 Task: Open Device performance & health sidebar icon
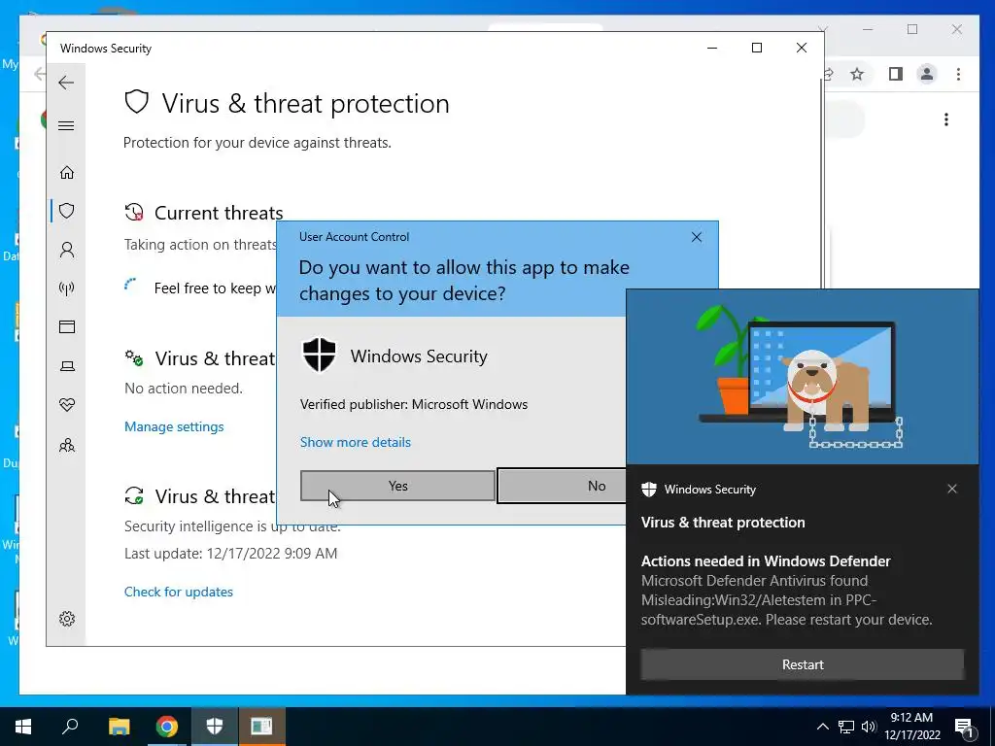pyautogui.click(x=67, y=405)
